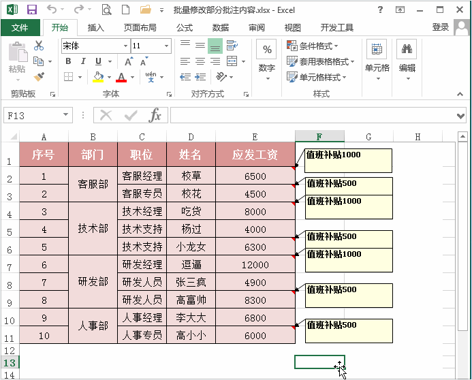
Task: Align text to the middle of the cell
Action: tap(200, 46)
